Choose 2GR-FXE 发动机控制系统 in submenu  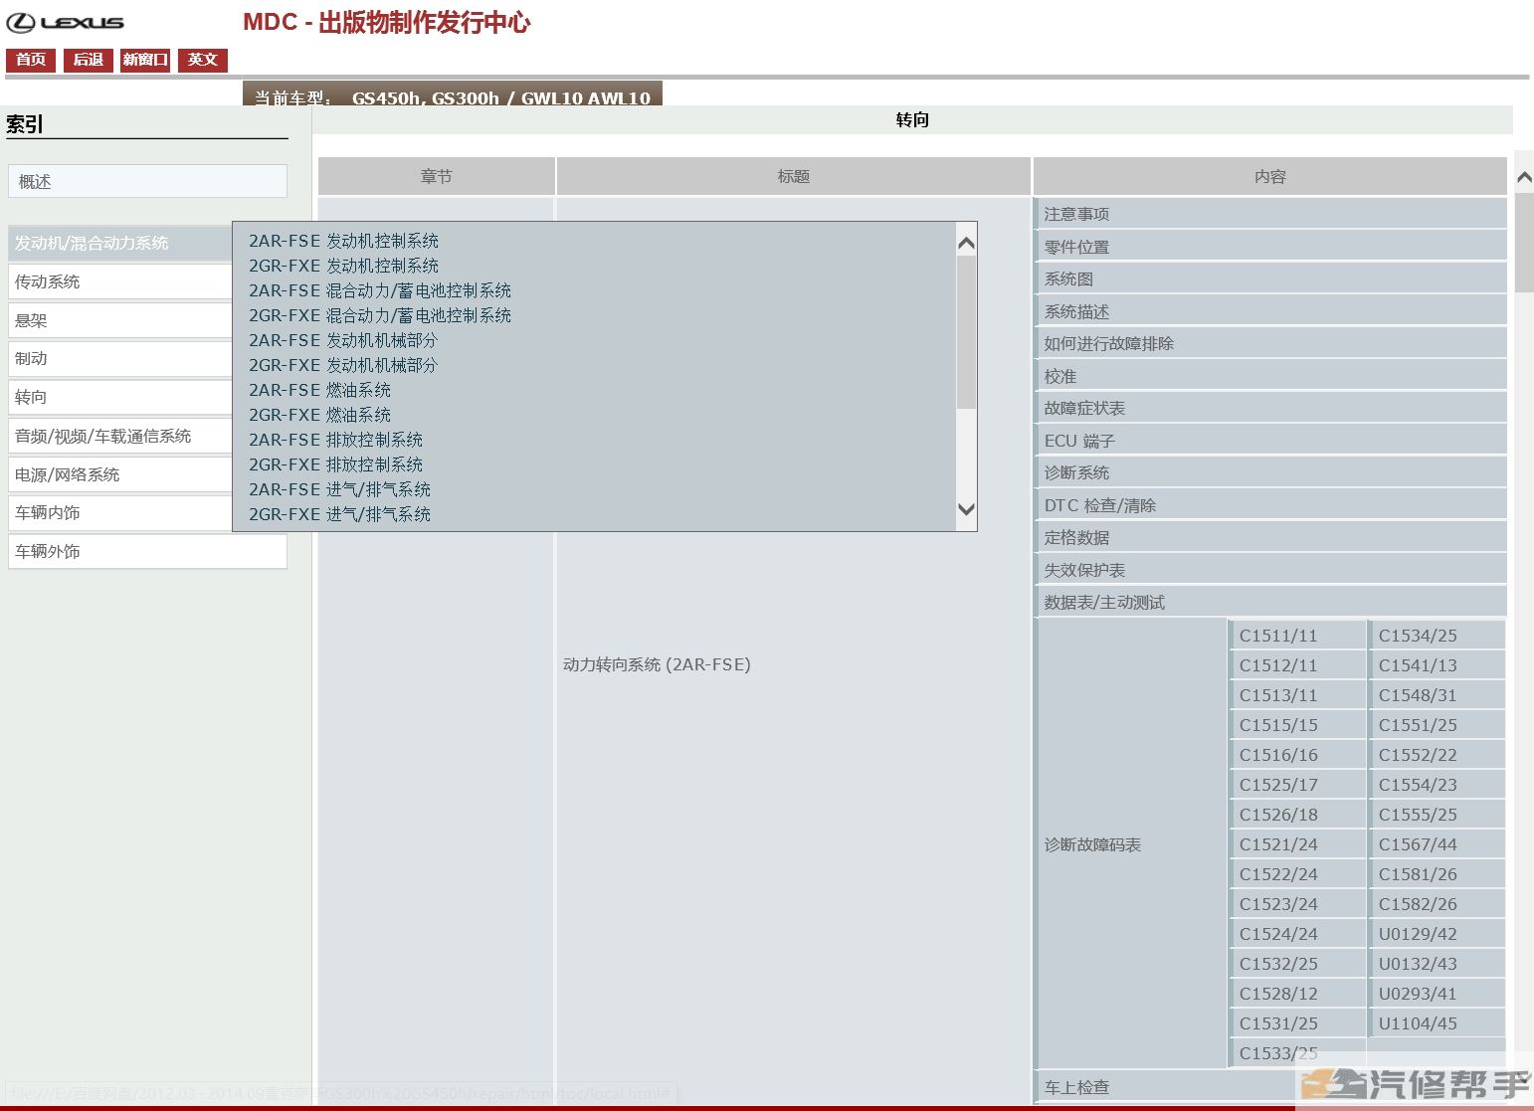click(343, 266)
